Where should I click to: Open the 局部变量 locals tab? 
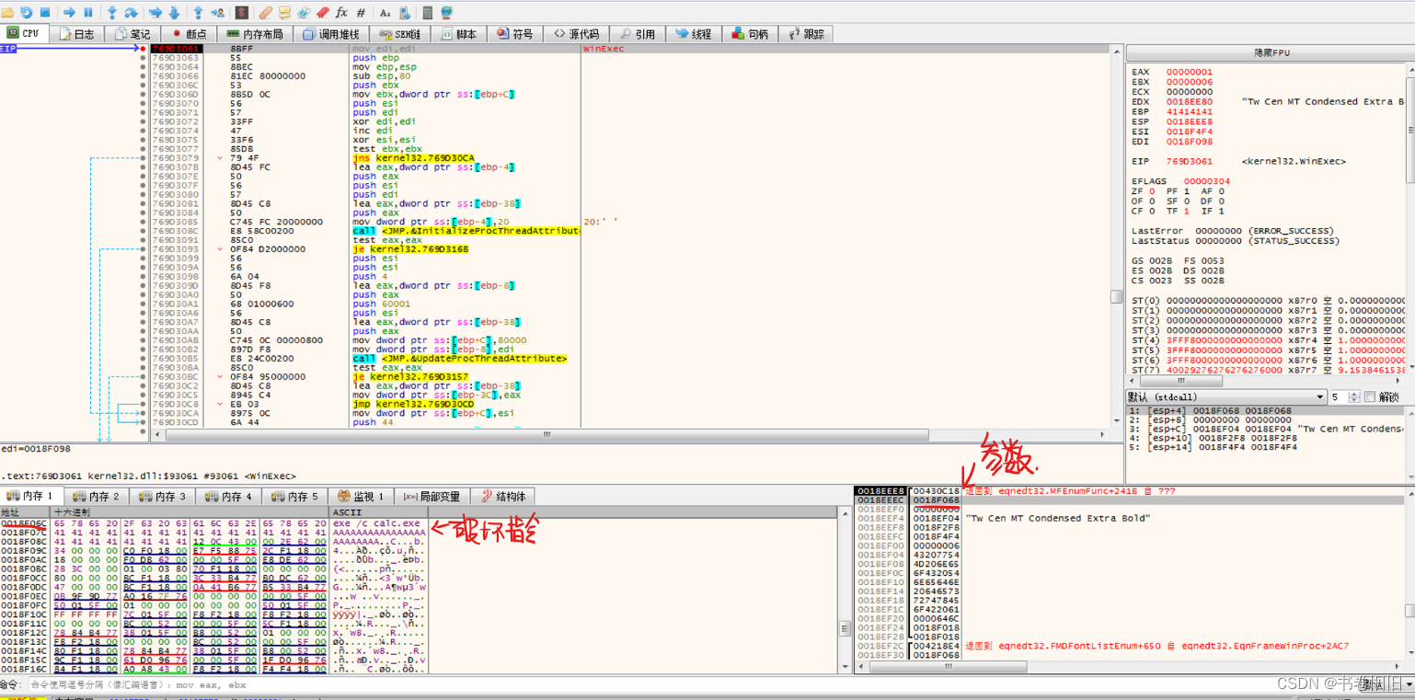click(x=431, y=496)
